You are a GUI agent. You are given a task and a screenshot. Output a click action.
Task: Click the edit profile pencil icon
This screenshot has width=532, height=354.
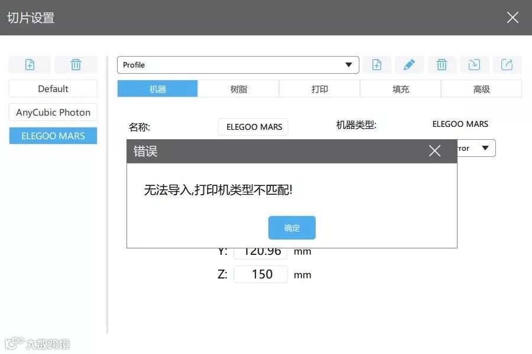coord(409,65)
